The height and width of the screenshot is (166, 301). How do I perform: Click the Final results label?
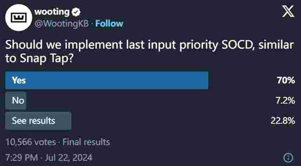click(87, 142)
